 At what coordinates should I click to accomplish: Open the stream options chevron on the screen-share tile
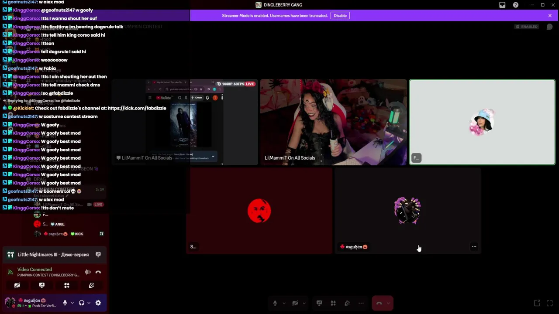(x=213, y=157)
